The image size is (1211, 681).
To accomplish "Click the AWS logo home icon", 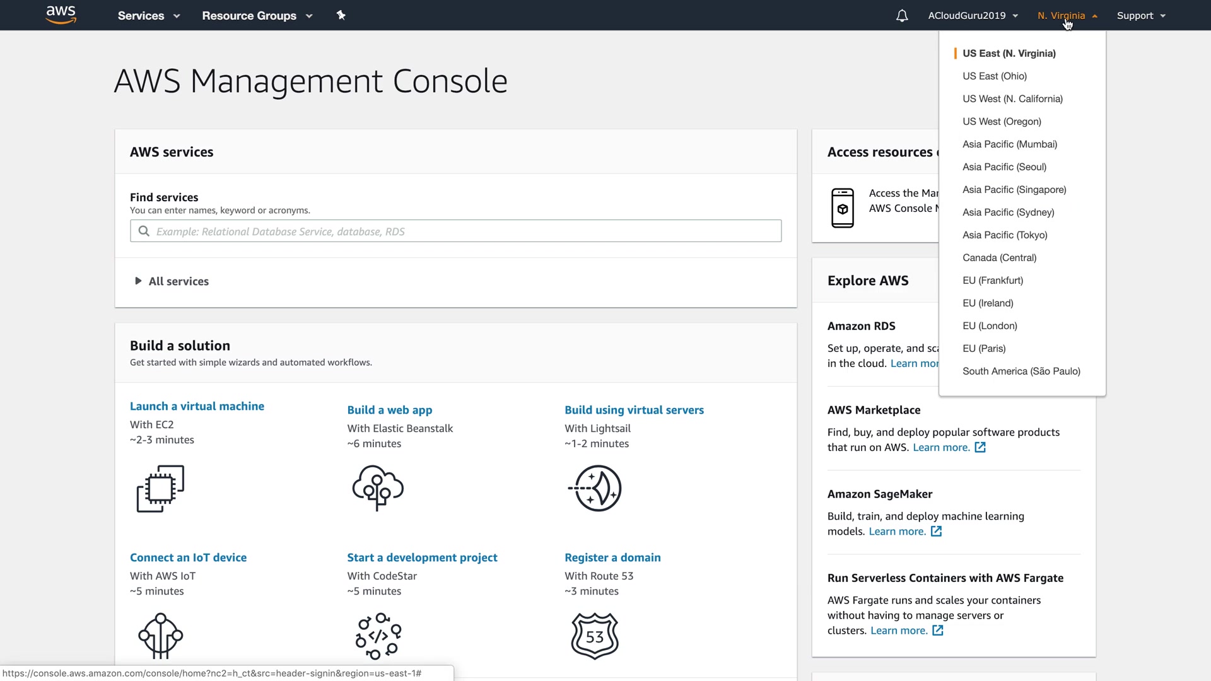I will point(61,15).
